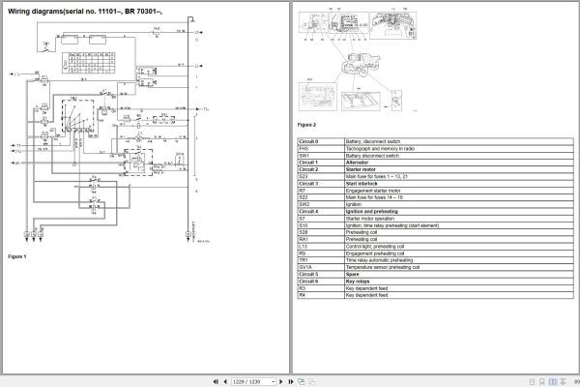Click the Figure 1 caption
The width and height of the screenshot is (580, 387).
click(17, 256)
